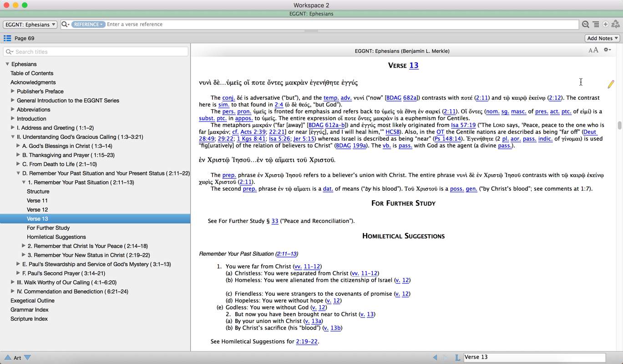Image resolution: width=623 pixels, height=364 pixels.
Task: Follow the 13 link in Verse heading
Action: pyautogui.click(x=414, y=66)
